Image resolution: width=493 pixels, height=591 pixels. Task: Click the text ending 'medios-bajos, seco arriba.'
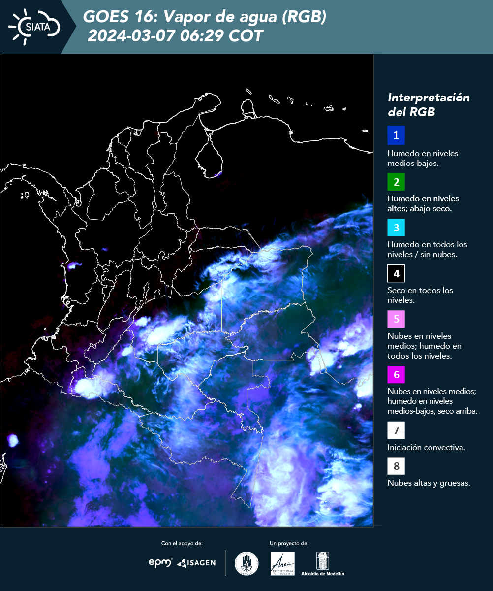pos(432,401)
